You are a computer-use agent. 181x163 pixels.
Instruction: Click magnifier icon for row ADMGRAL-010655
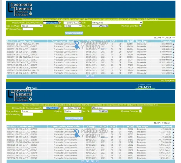click(x=173, y=57)
